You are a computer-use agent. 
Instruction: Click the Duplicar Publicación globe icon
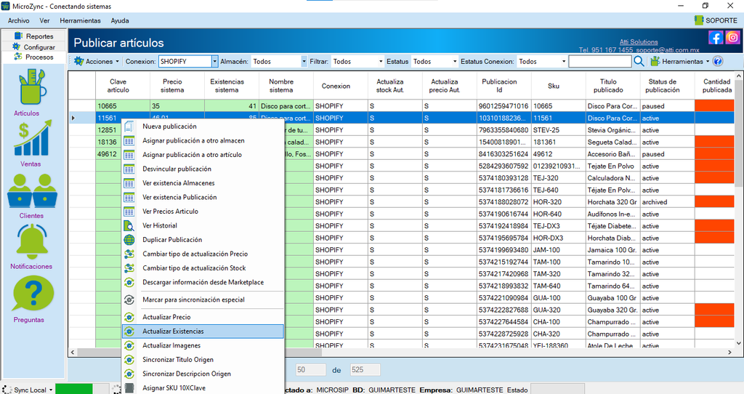pos(129,240)
